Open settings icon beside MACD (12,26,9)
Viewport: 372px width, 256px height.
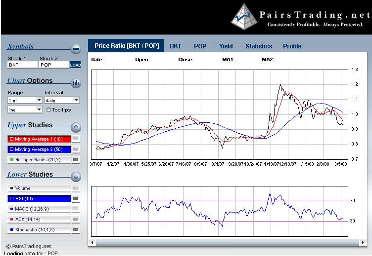pyautogui.click(x=76, y=209)
